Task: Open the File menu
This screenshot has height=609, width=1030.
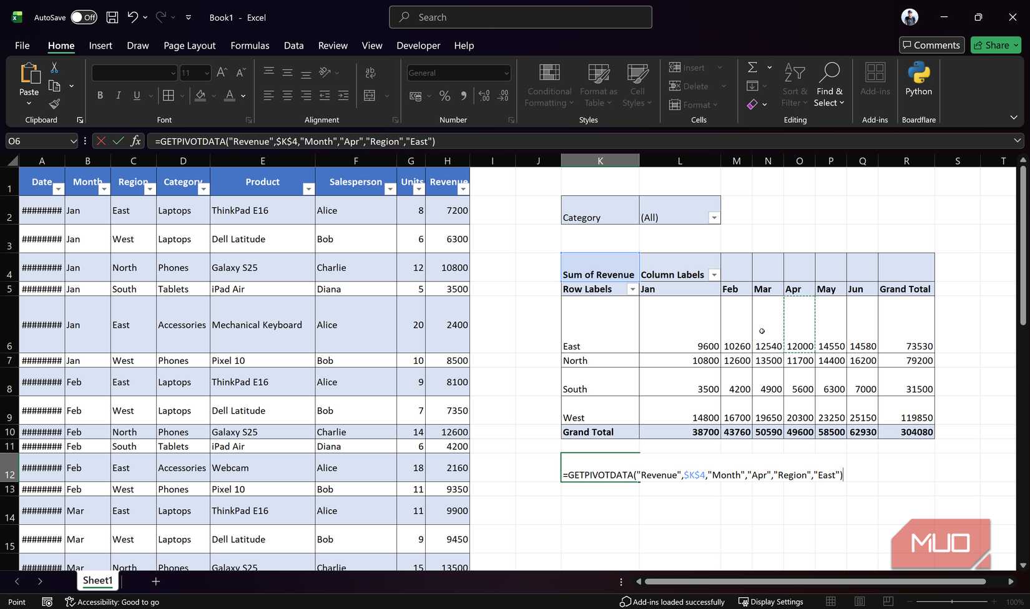Action: [22, 46]
